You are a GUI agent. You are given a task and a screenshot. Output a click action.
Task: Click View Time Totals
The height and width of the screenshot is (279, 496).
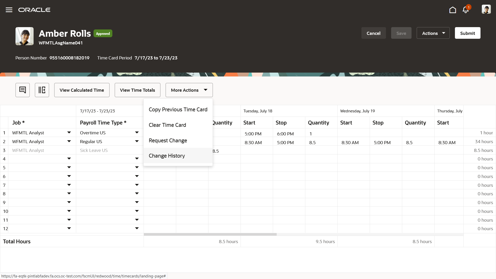point(137,90)
